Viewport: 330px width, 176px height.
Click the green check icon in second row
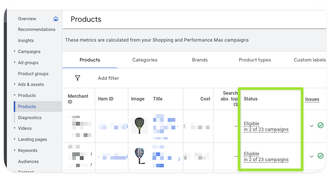(x=320, y=156)
